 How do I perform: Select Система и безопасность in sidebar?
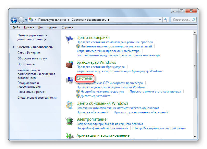click(x=35, y=47)
